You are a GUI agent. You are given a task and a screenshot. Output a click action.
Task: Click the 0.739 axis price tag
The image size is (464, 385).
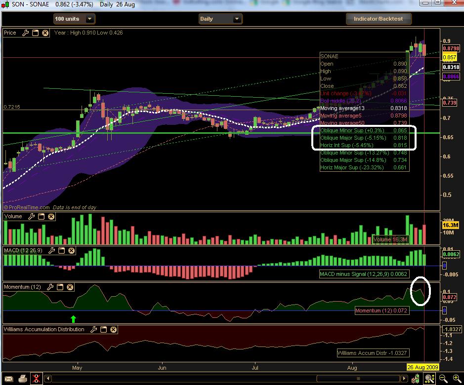[450, 103]
